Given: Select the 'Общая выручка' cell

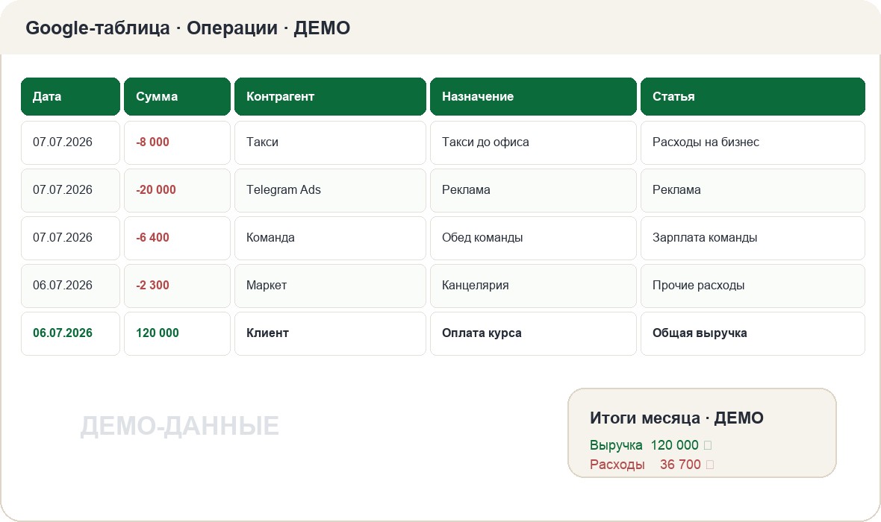Looking at the screenshot, I should point(753,333).
